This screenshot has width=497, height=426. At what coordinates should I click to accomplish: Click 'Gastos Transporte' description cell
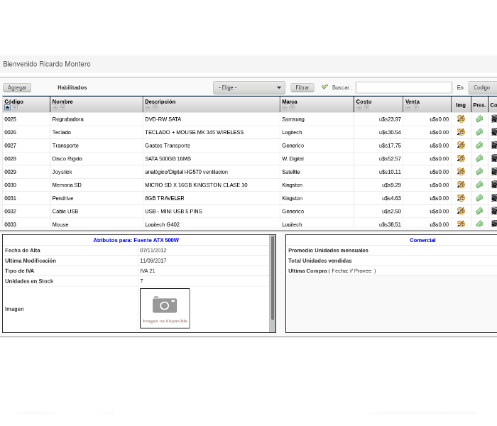[x=168, y=146]
